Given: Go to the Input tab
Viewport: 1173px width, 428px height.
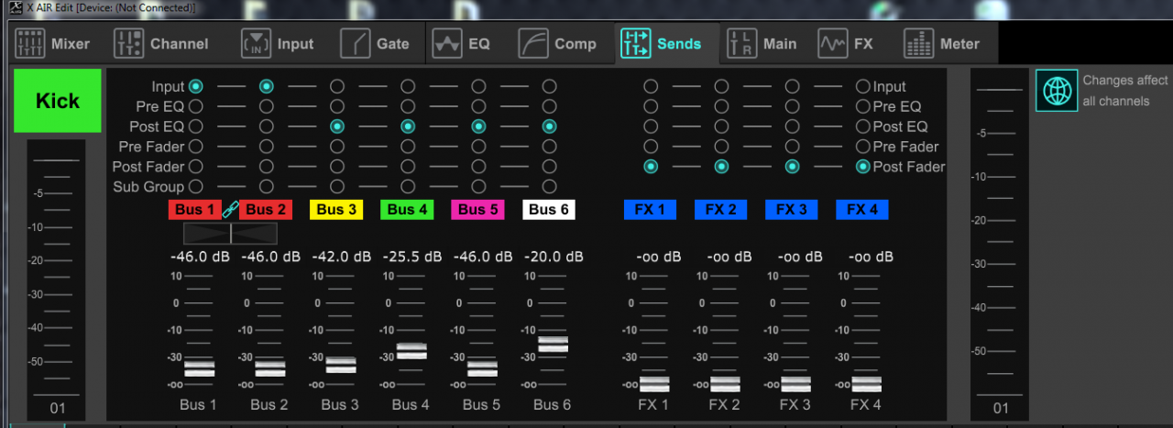Looking at the screenshot, I should click(x=277, y=43).
